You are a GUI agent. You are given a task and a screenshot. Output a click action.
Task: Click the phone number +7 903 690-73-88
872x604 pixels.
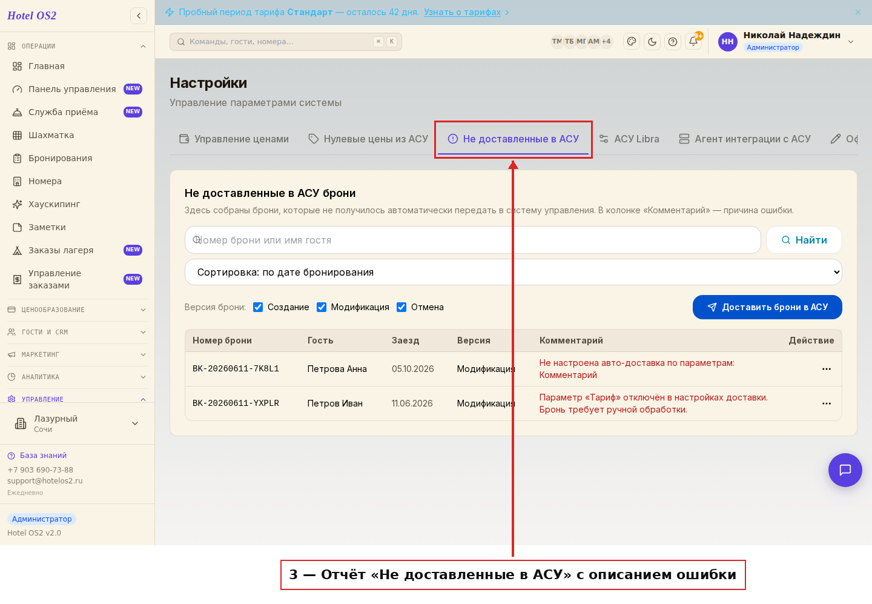[40, 470]
